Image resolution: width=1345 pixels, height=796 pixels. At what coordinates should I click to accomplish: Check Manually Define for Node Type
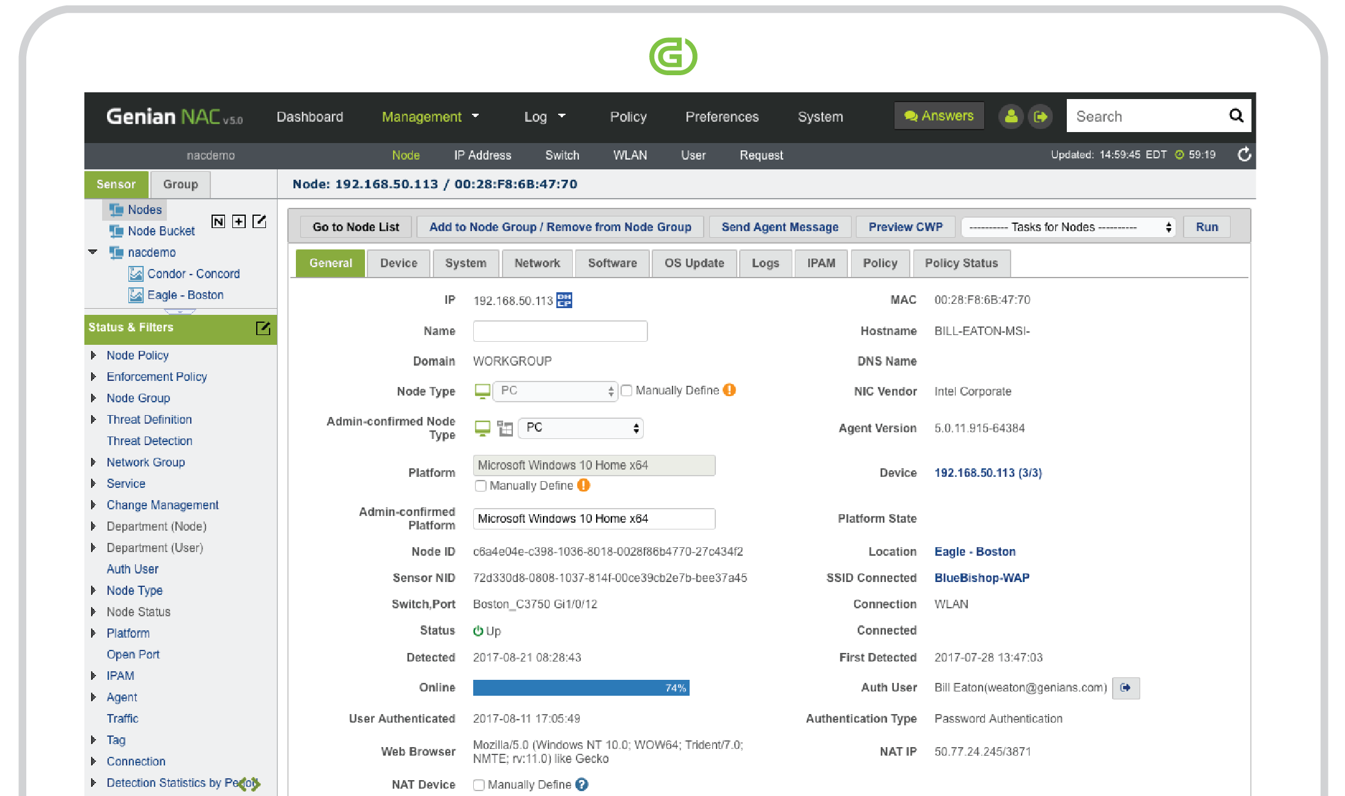pyautogui.click(x=627, y=391)
